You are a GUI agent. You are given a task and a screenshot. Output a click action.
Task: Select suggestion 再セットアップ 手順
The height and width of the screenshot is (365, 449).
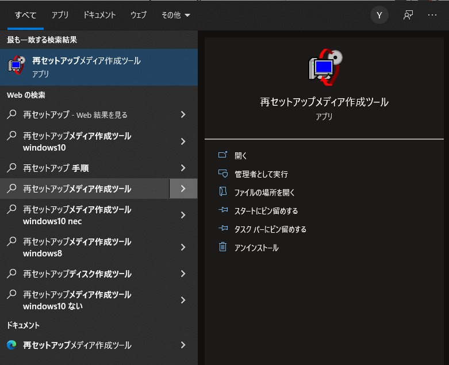[x=85, y=168]
